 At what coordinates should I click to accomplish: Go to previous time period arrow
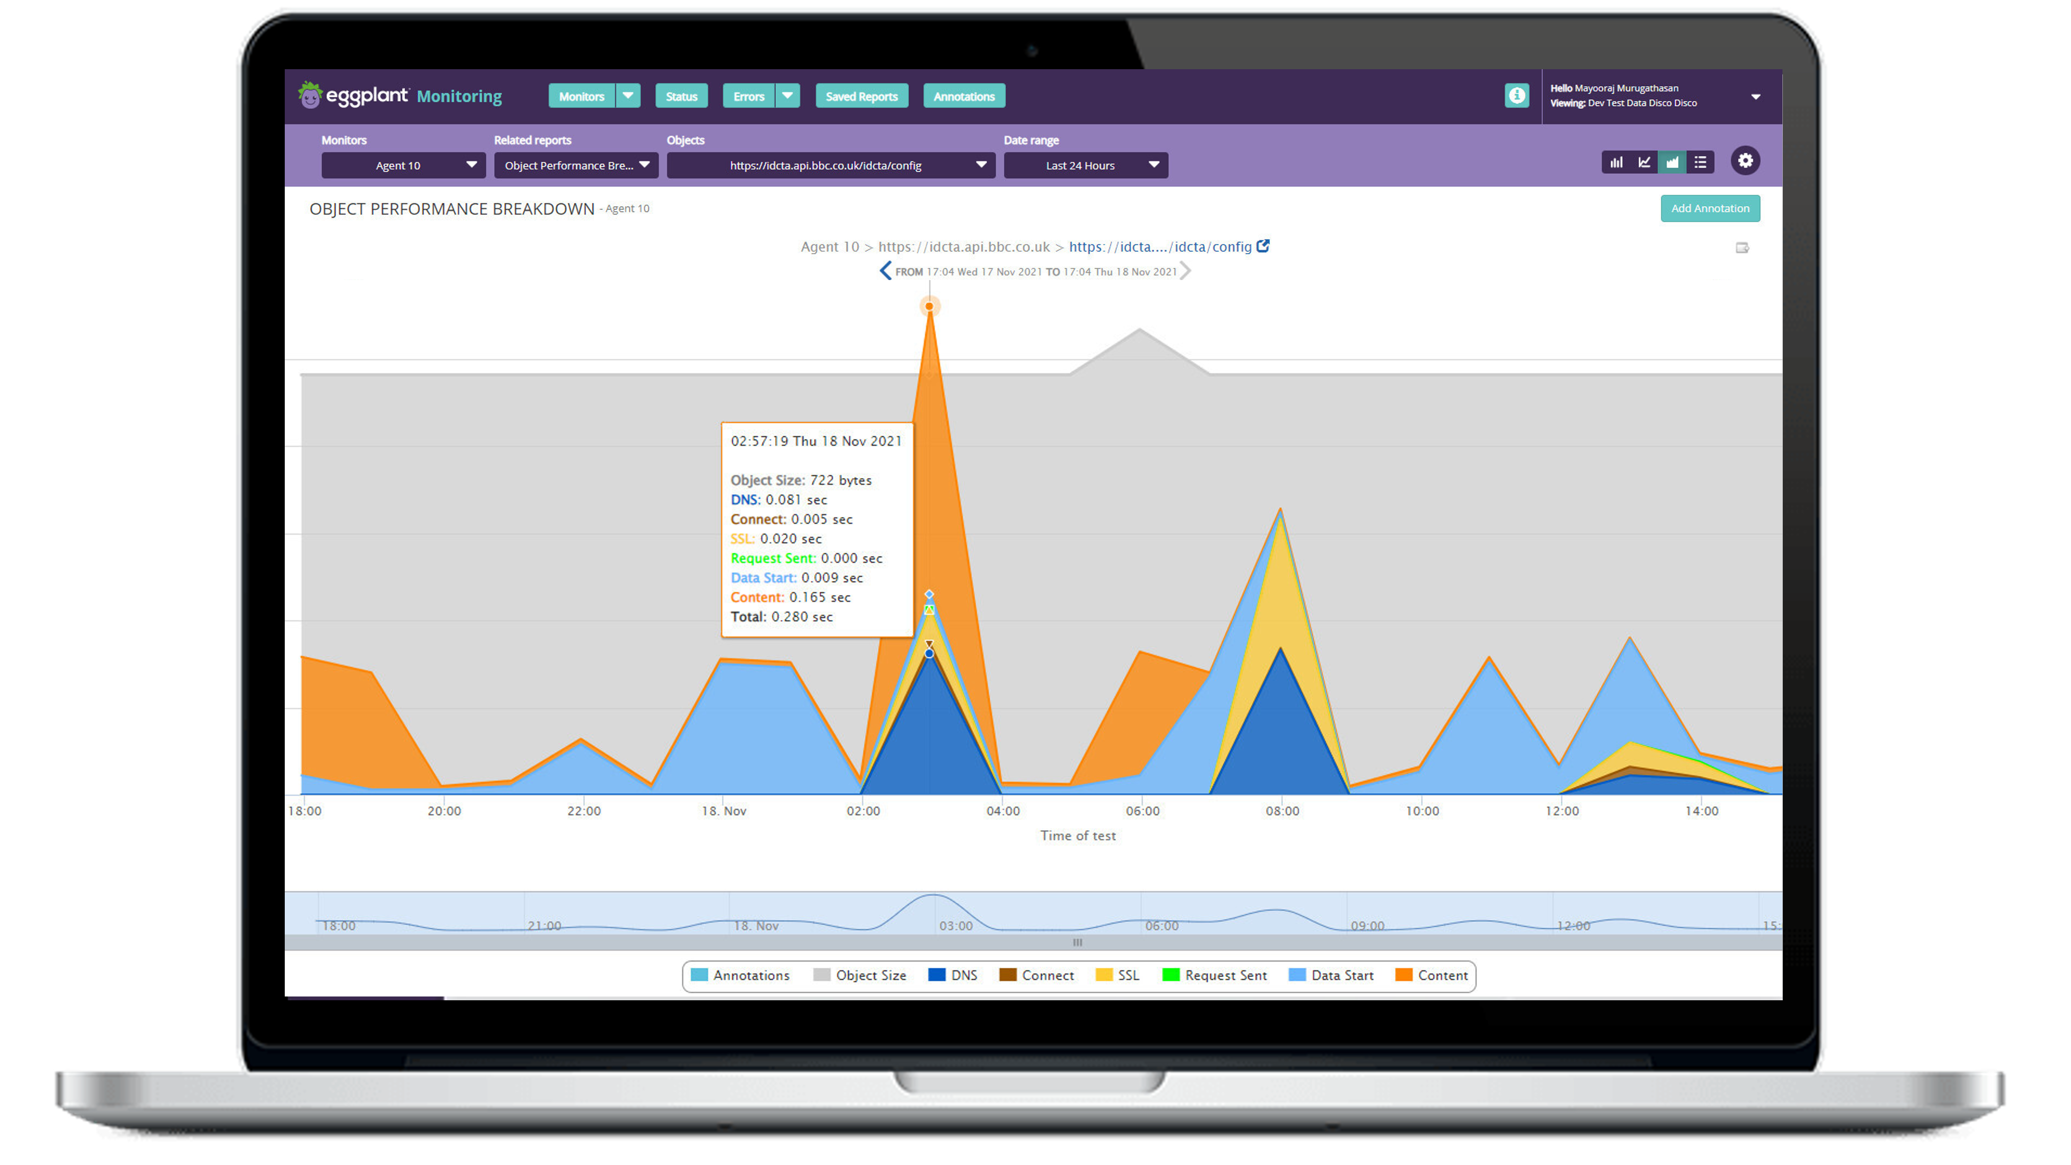tap(885, 271)
